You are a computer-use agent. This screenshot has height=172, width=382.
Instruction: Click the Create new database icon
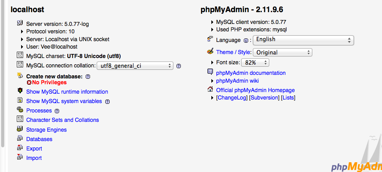tap(20, 75)
